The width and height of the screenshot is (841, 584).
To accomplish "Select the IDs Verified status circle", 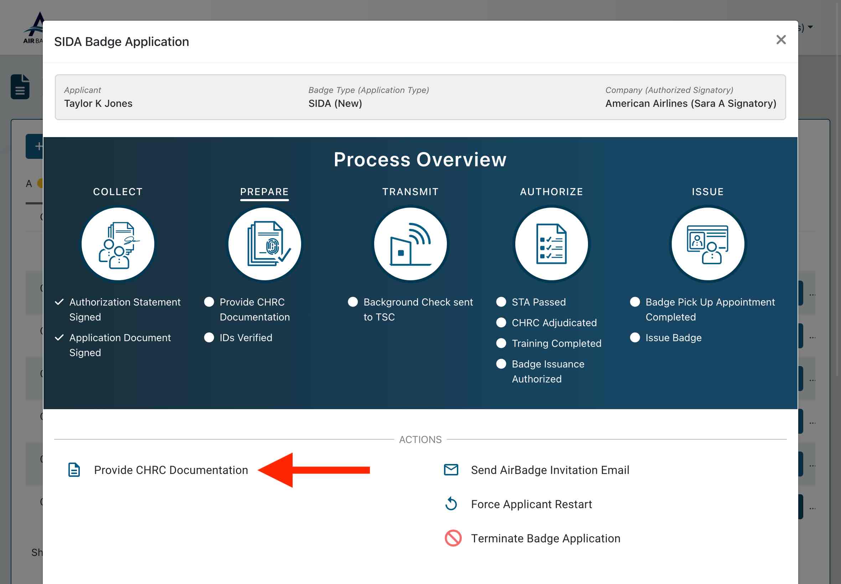I will pyautogui.click(x=209, y=337).
